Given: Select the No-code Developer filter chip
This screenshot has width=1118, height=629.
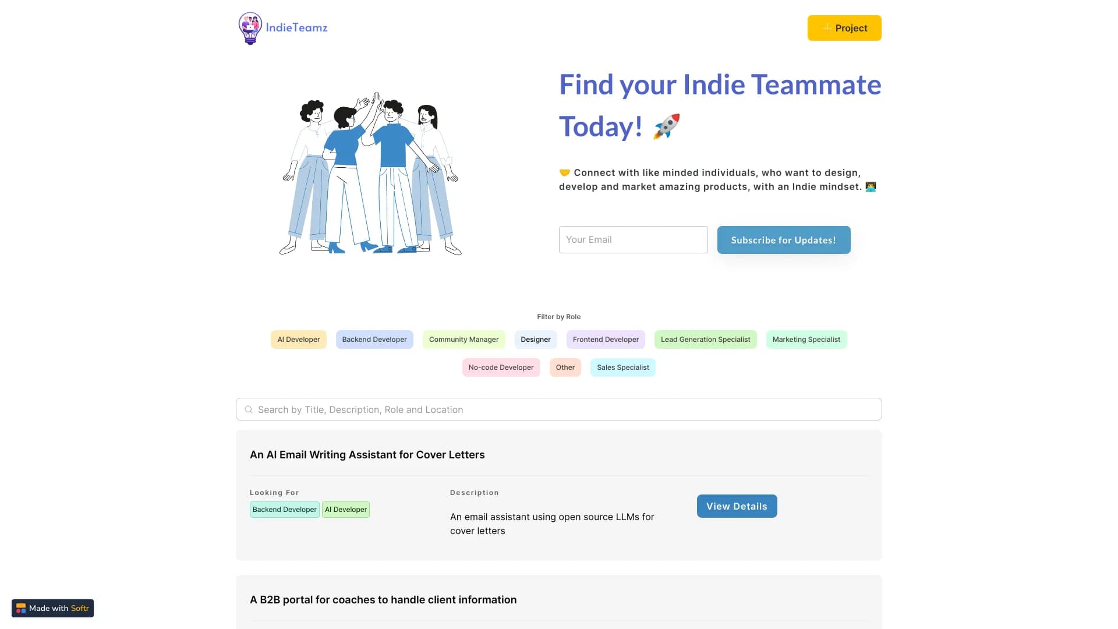Looking at the screenshot, I should coord(501,367).
